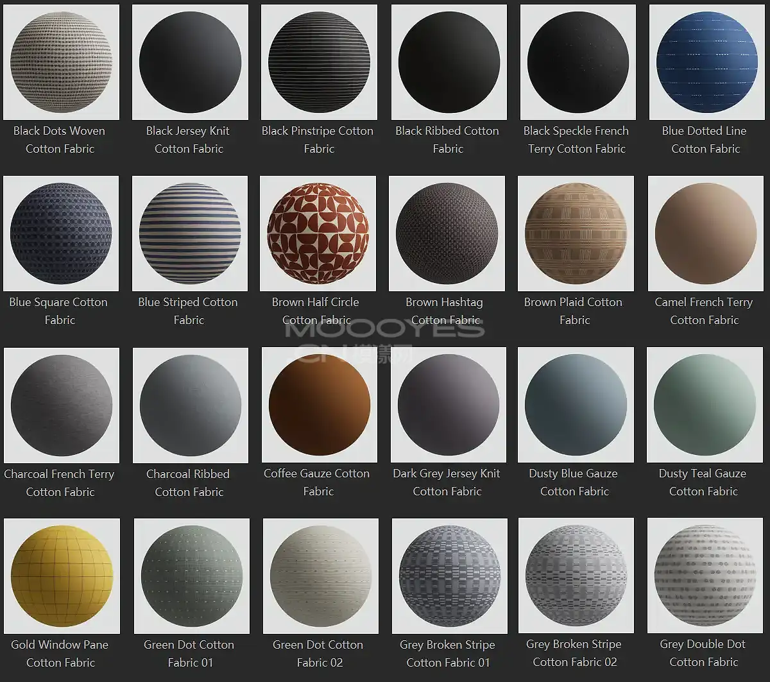770x682 pixels.
Task: Pick the Brown Plaid Cotton Fabric material
Action: coord(576,234)
